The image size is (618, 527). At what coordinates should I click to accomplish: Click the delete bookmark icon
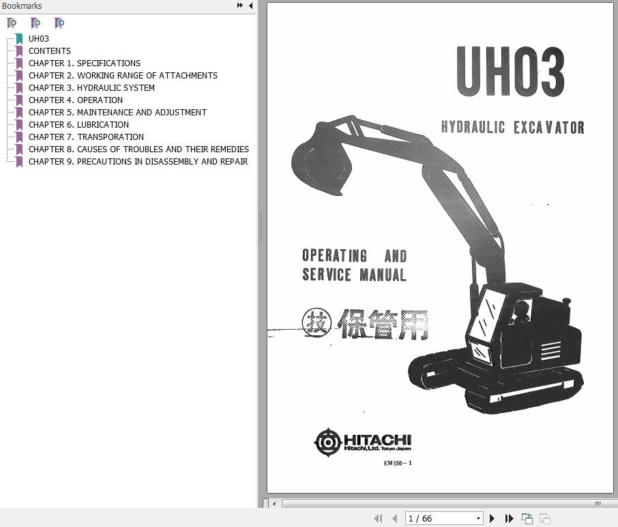tap(12, 23)
